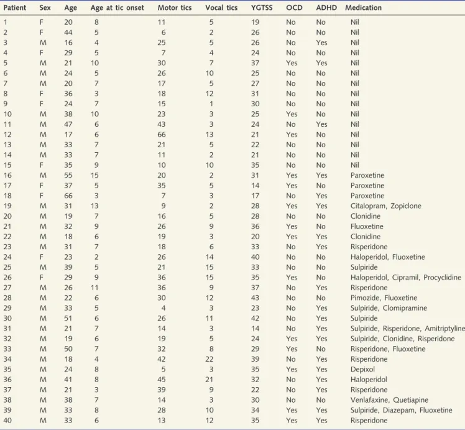Select 'Clonidine' in patient 22 row
Screen dimensions: 465x430
click(x=366, y=237)
